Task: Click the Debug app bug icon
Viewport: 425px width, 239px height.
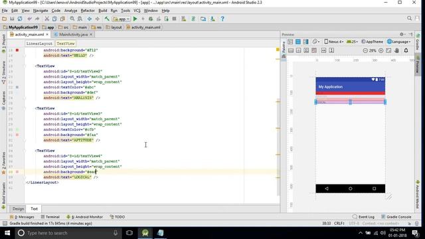Action: [151, 19]
